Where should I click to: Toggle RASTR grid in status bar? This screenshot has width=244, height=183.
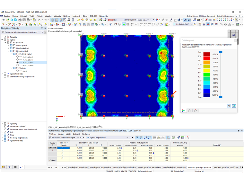click(117, 171)
